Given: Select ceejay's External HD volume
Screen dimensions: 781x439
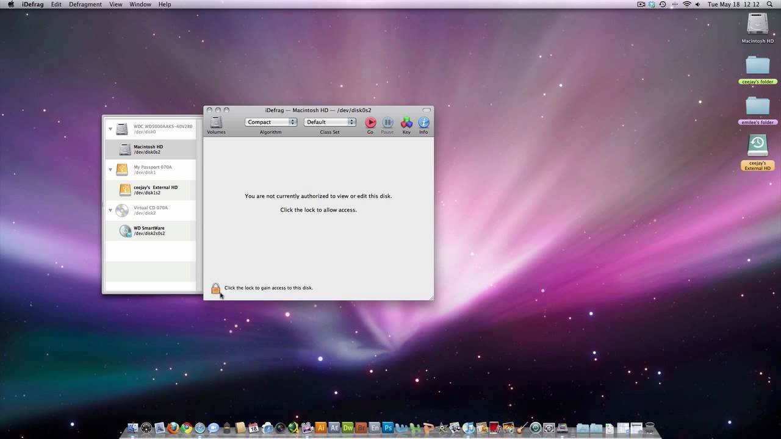Looking at the screenshot, I should (155, 190).
